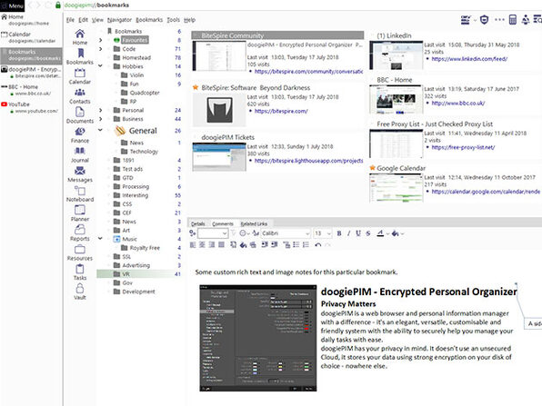Open the Journal section icon
This screenshot has height=406, width=542.
[x=80, y=154]
